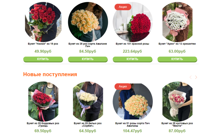Click the next arrow in Новые поступления carousel

(196, 77)
